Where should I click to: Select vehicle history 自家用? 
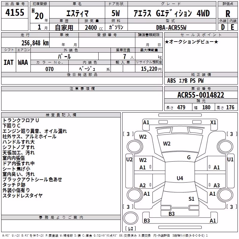point(64,27)
